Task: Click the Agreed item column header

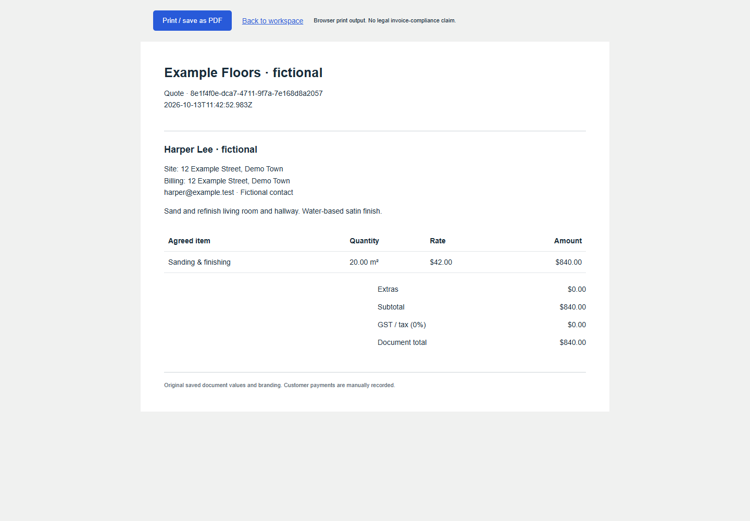Action: (189, 241)
